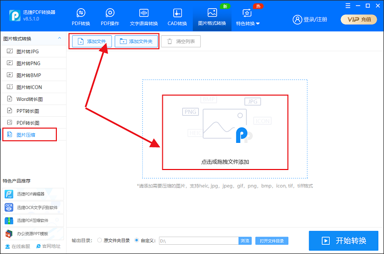Click the 点击或拖拽文件添加 drop area

point(225,129)
